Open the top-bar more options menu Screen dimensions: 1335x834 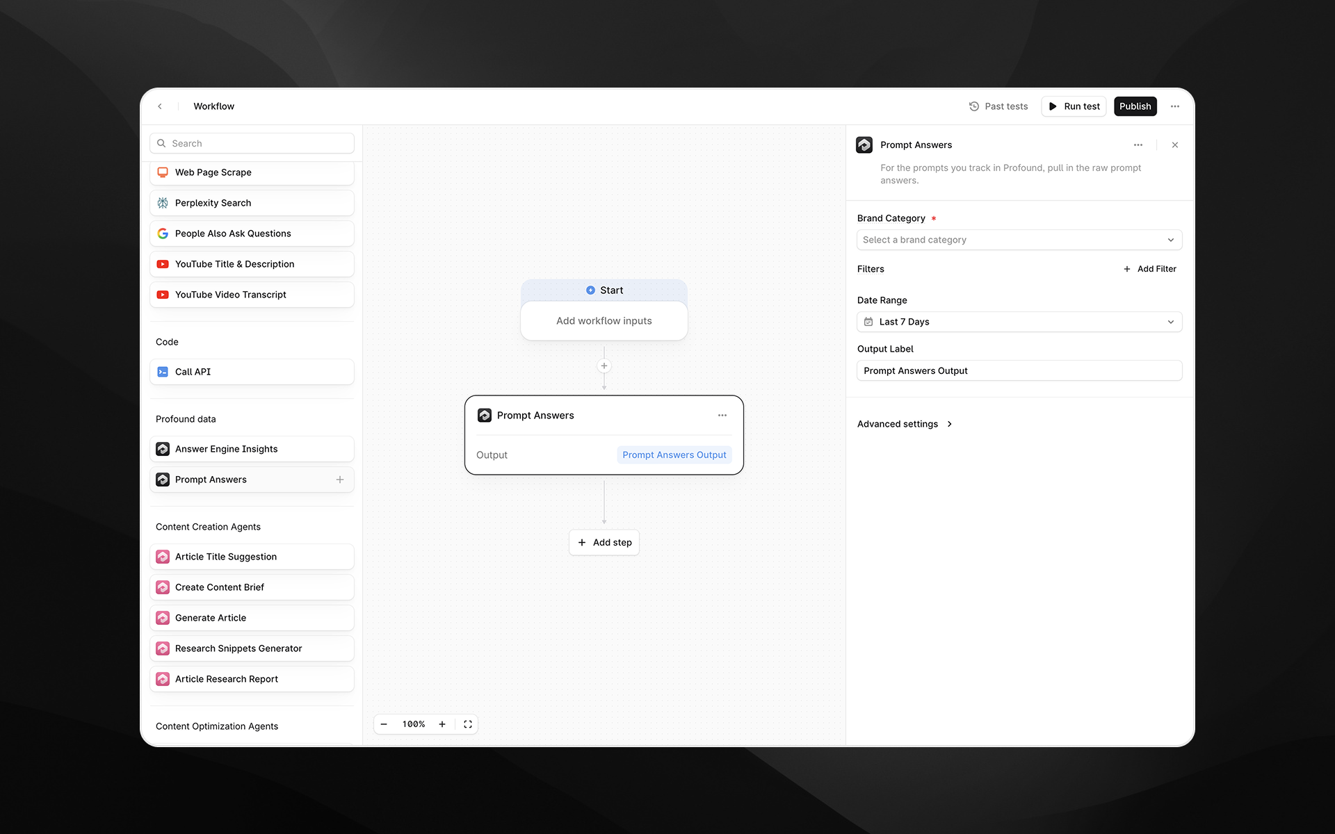tap(1175, 106)
